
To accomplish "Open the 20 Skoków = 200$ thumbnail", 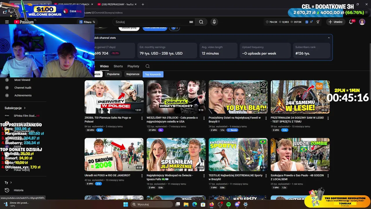I will pos(114,154).
